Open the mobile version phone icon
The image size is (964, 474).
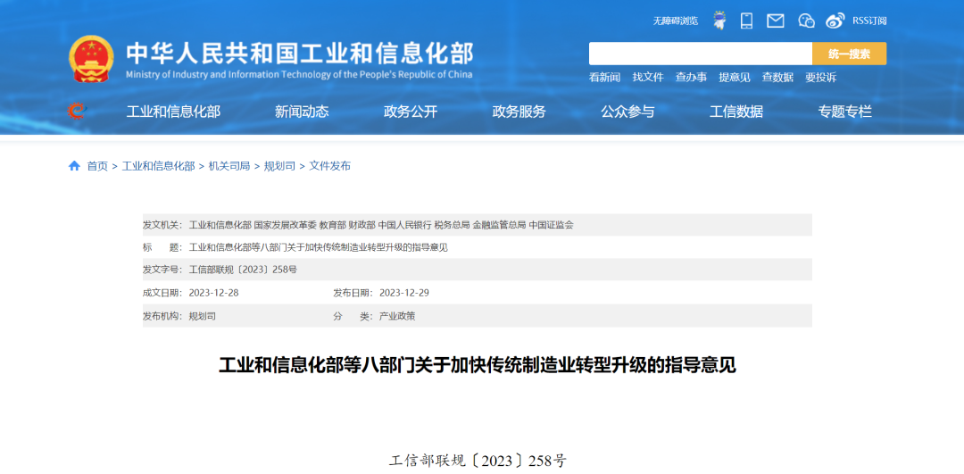point(747,21)
